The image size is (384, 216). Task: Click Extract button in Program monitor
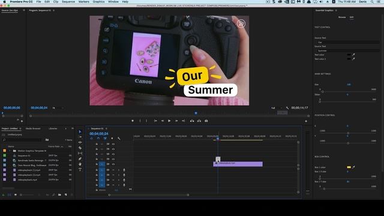point(199,121)
